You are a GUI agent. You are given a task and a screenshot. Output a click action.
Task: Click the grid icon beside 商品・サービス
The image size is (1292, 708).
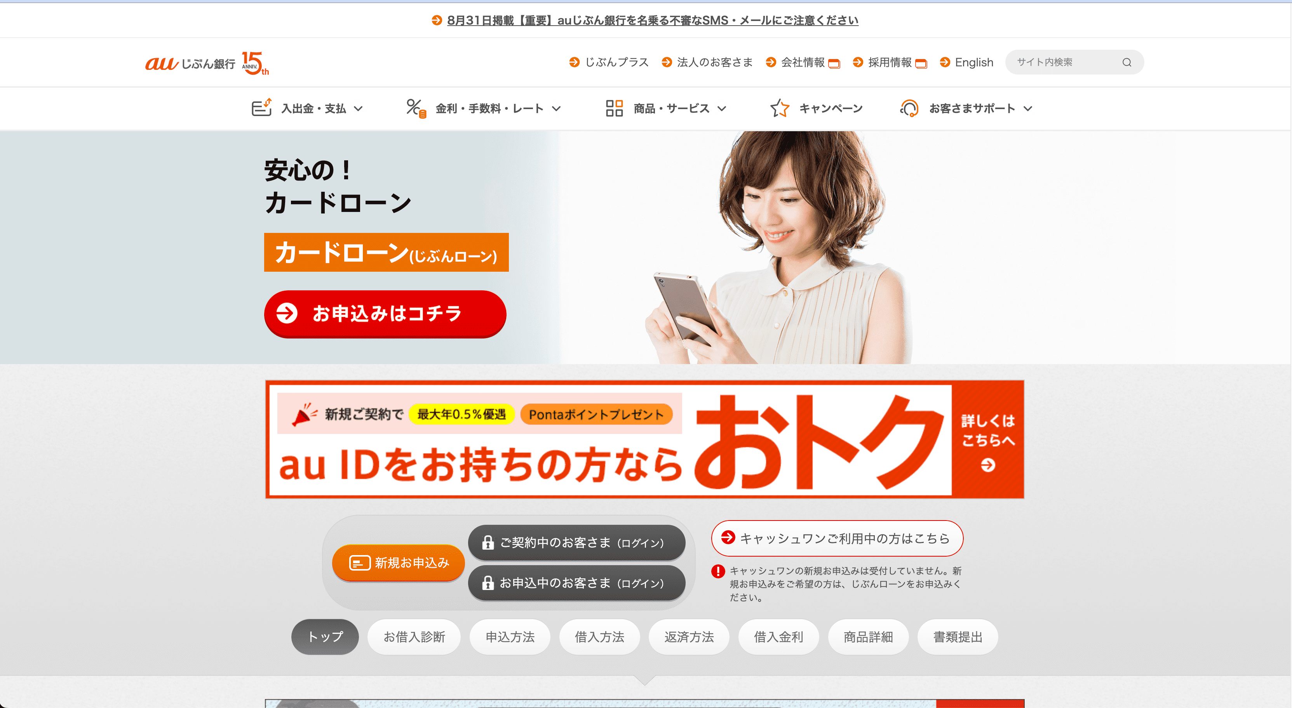click(x=614, y=108)
